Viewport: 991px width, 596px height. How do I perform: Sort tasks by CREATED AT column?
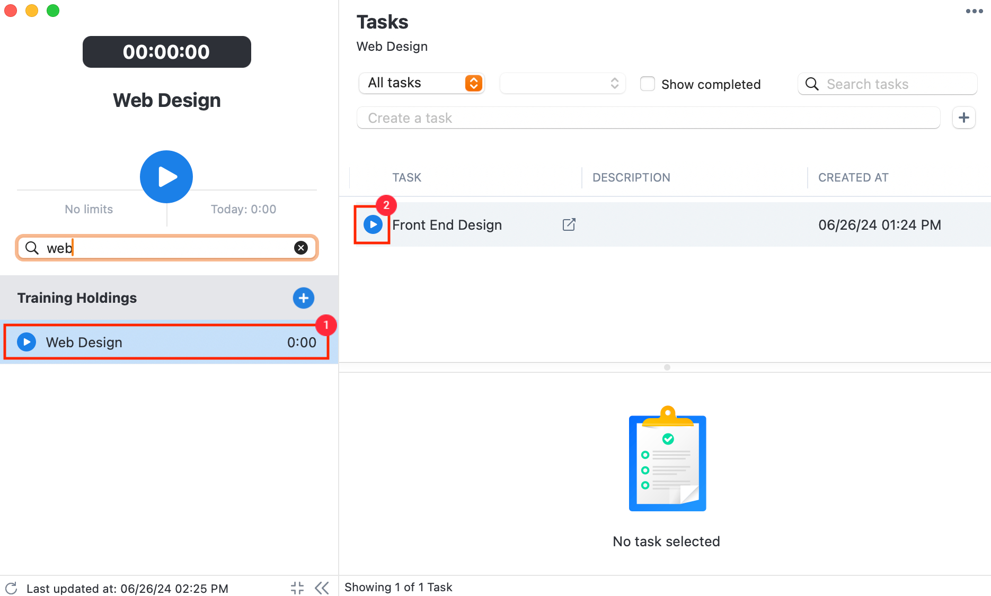tap(853, 177)
